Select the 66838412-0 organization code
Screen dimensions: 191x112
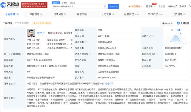point(170,54)
